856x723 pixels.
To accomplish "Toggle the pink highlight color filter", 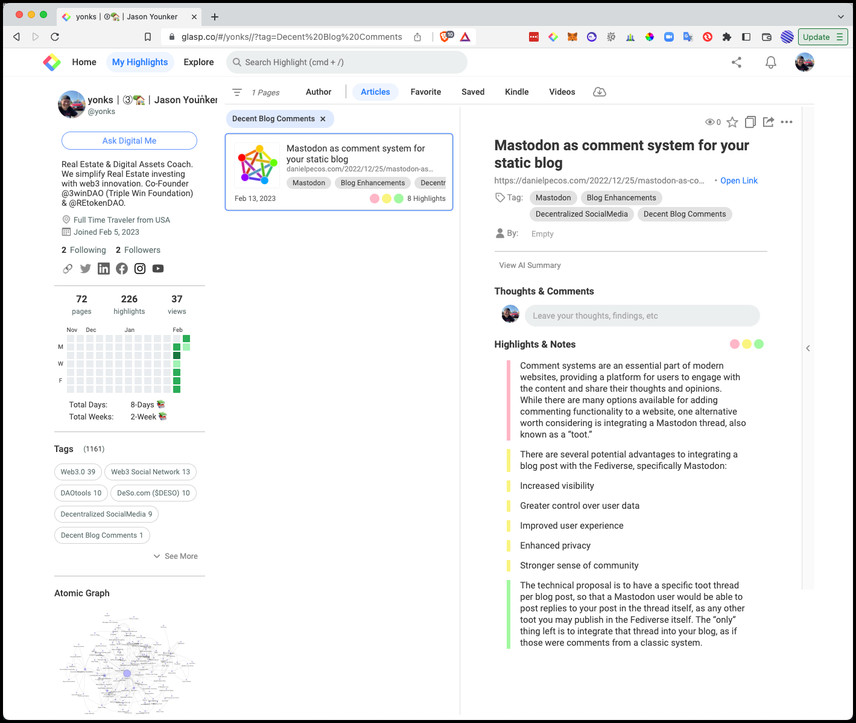I will pos(734,345).
